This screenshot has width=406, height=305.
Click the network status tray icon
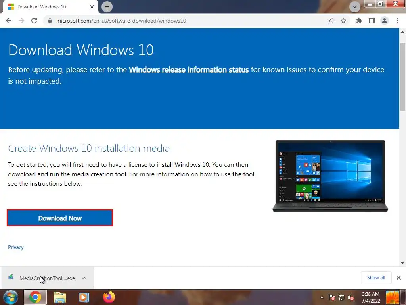point(341,297)
